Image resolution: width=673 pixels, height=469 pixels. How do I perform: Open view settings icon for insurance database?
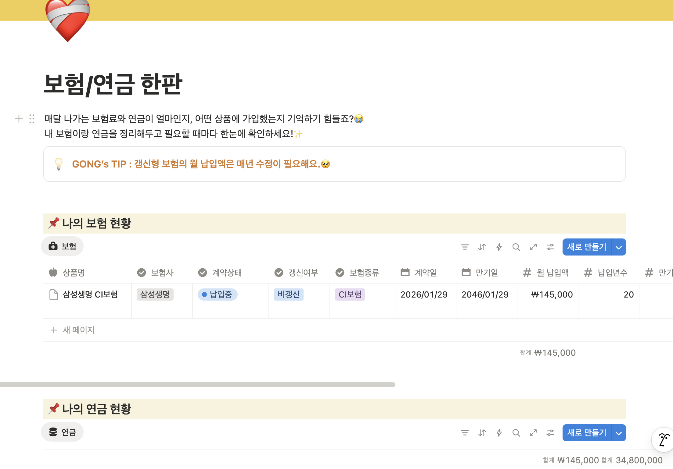click(550, 247)
